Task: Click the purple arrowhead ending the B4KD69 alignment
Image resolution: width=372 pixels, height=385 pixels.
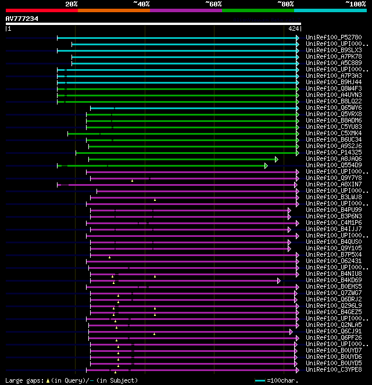Action: click(x=279, y=280)
